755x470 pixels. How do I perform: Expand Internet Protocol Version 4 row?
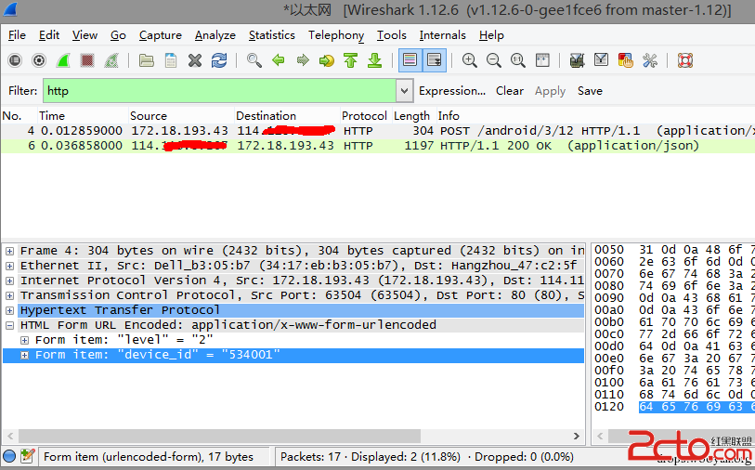click(9, 281)
